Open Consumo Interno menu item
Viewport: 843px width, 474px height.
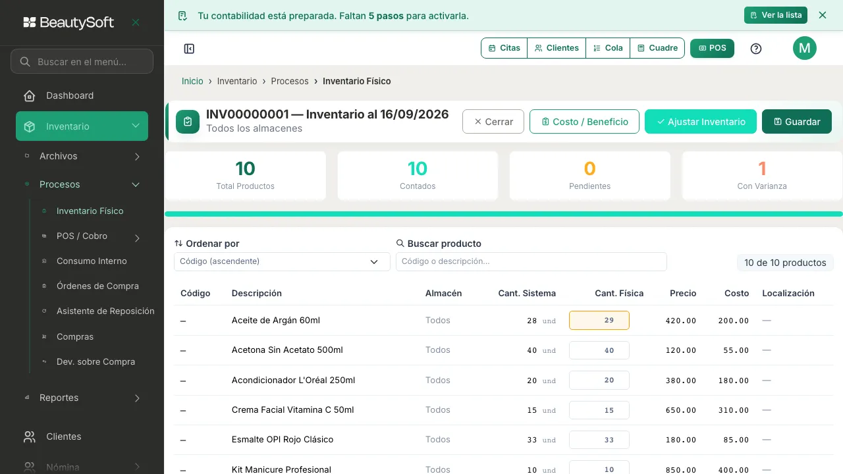pyautogui.click(x=92, y=261)
